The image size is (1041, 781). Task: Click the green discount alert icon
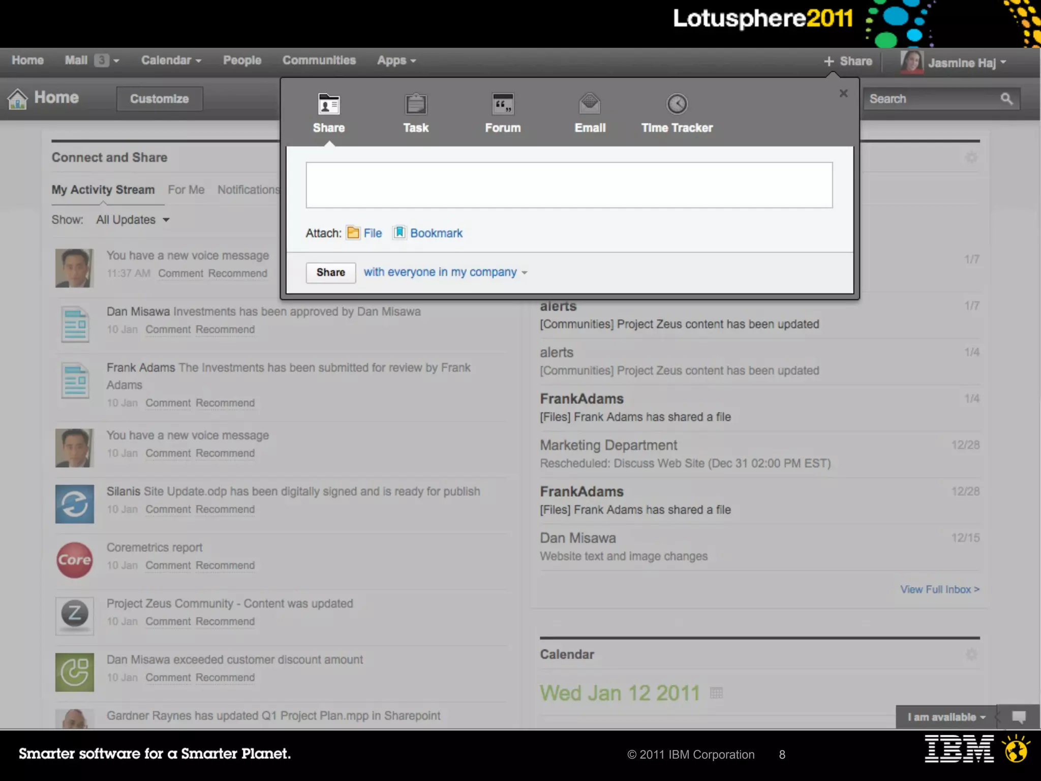(75, 672)
